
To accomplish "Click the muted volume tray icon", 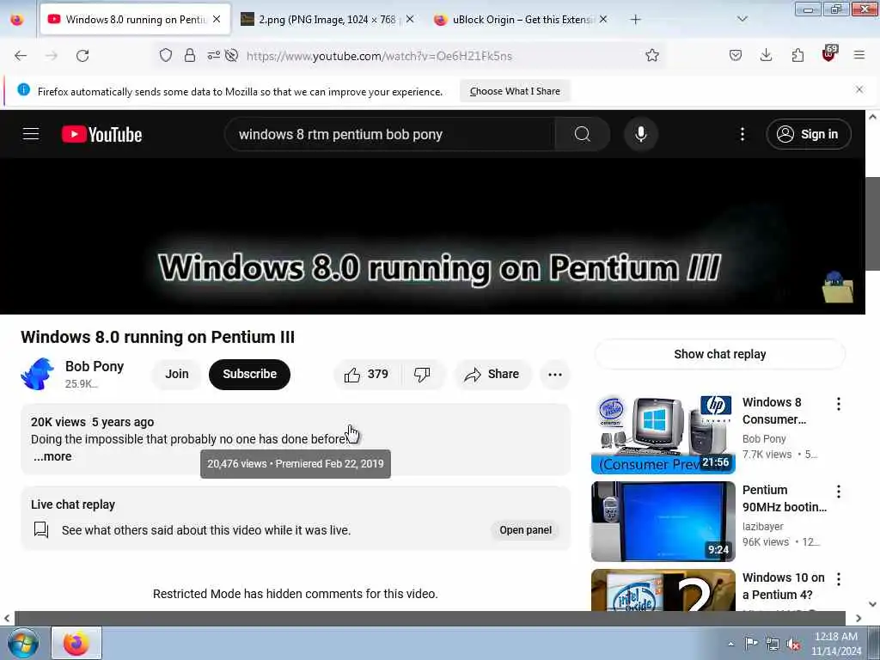I will pyautogui.click(x=793, y=644).
